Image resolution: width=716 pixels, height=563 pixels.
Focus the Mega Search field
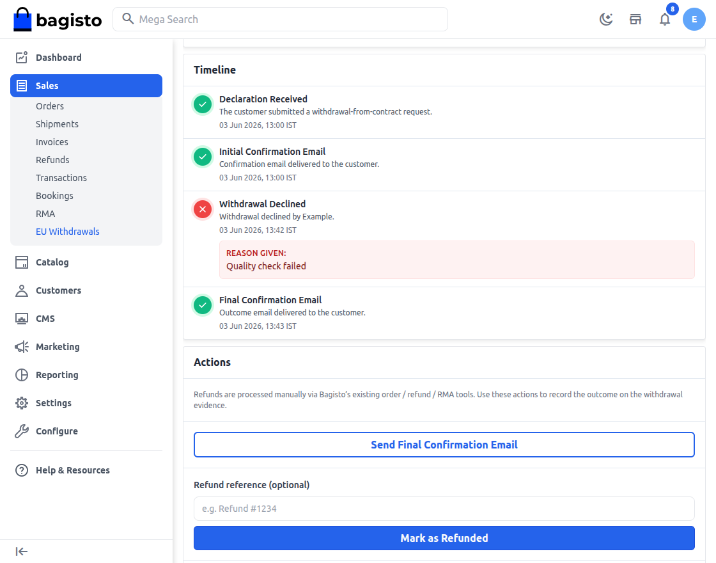tap(280, 19)
